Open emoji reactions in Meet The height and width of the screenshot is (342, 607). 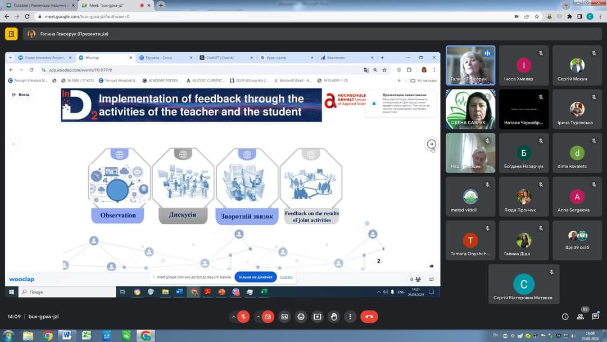click(301, 317)
